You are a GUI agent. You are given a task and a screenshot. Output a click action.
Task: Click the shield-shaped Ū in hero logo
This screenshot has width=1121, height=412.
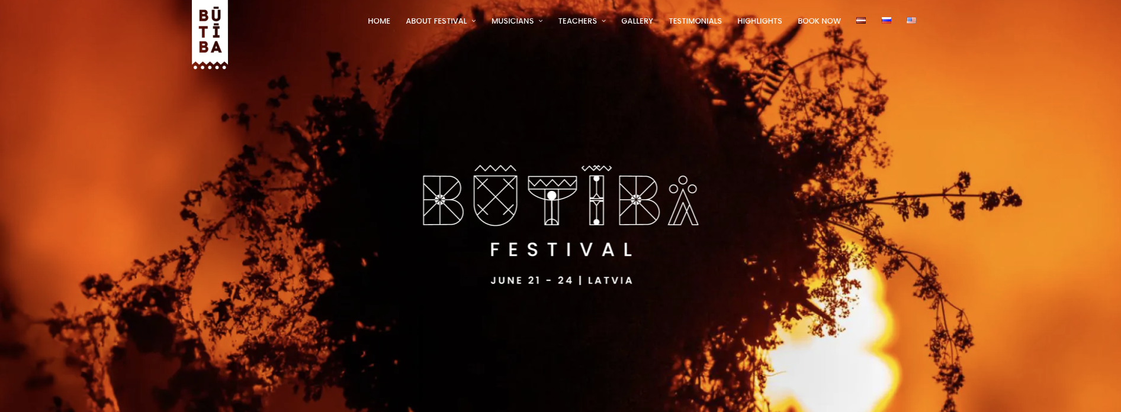(x=496, y=196)
